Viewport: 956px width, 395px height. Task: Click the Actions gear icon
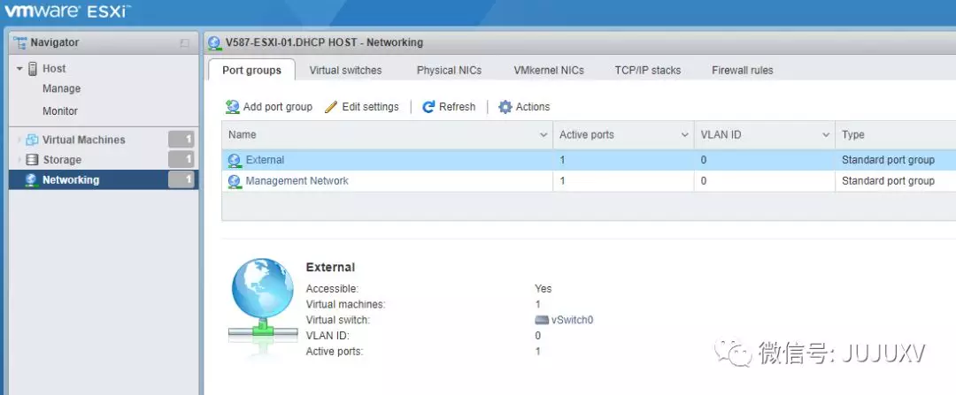coord(505,107)
